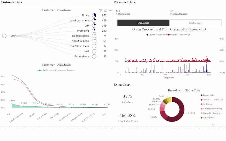Open the filter icon on Customer Breakdown visual
Image resolution: width=226 pixels, height=141 pixels.
click(101, 10)
